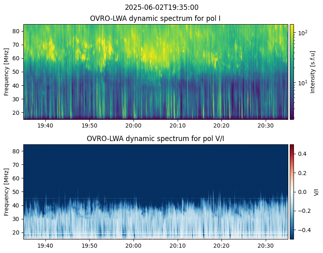Click the red-blue V/I colorbar
323x253 pixels.
292,191
